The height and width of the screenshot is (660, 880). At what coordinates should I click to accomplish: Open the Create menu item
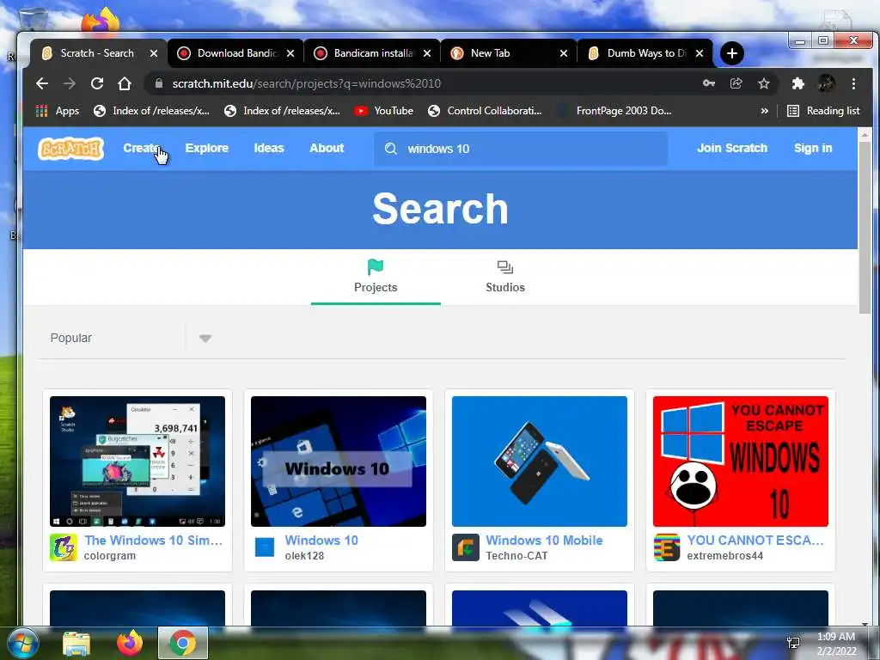[x=142, y=148]
